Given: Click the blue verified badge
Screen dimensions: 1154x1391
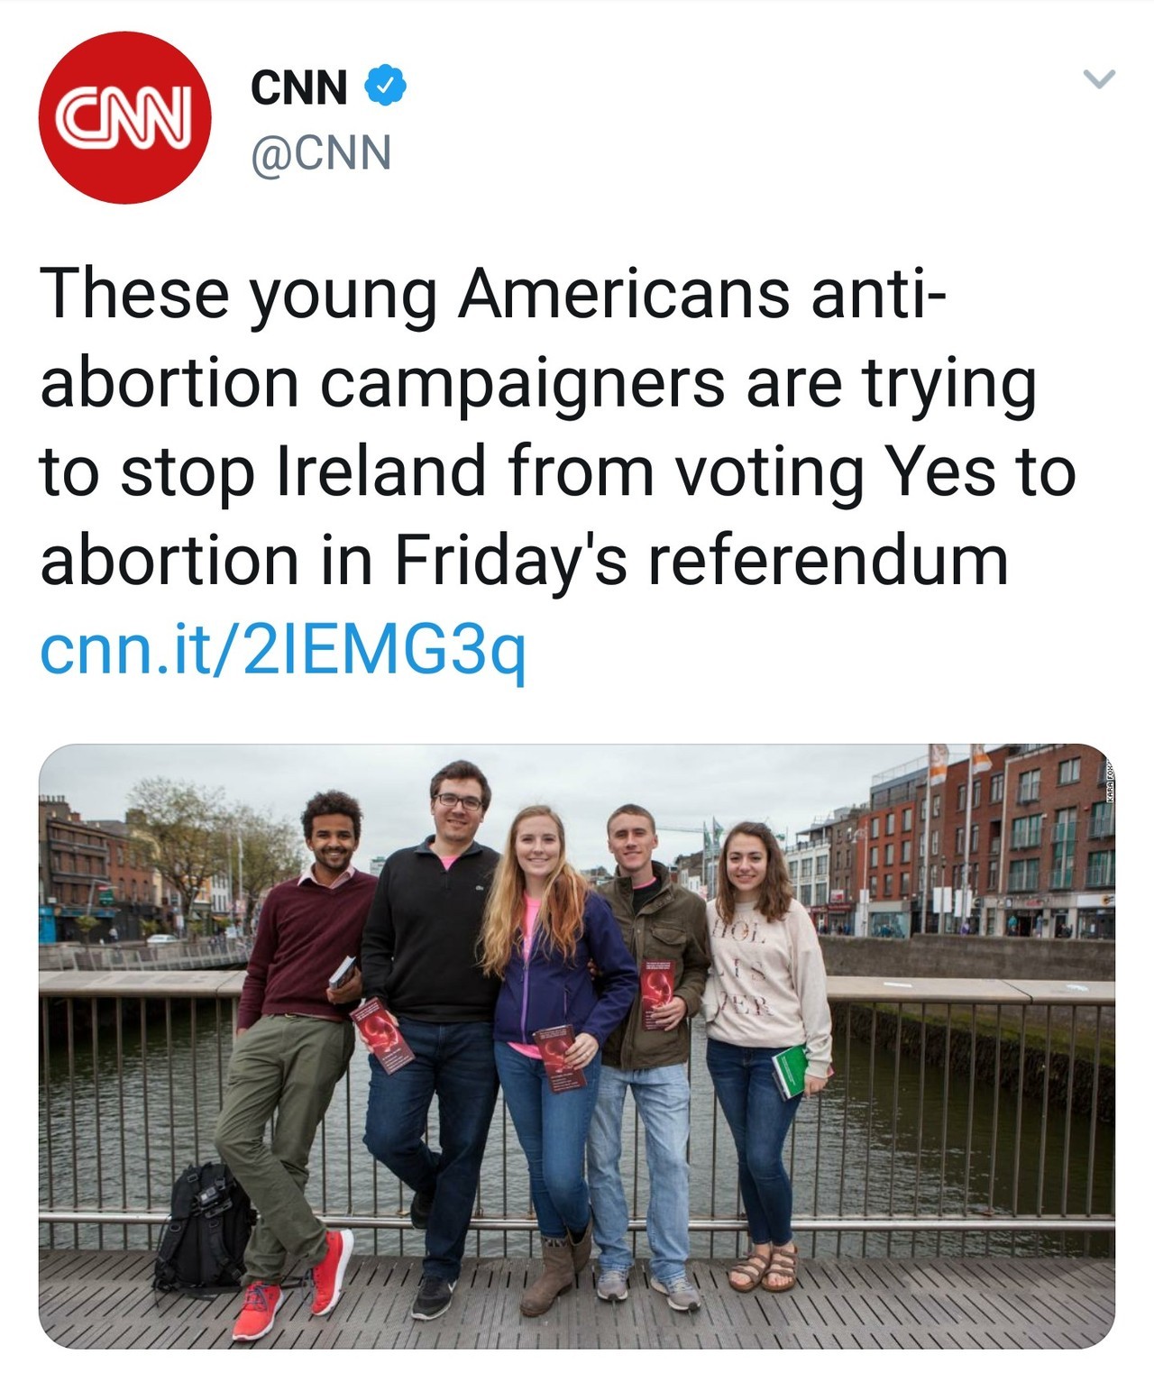Looking at the screenshot, I should [x=385, y=87].
